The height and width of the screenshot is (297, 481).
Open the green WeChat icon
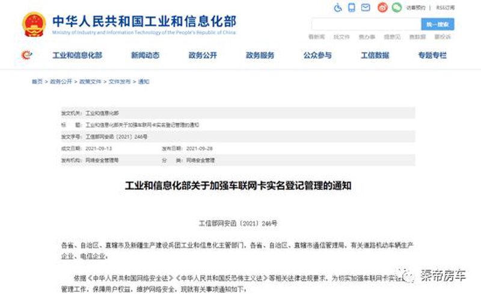[396, 7]
